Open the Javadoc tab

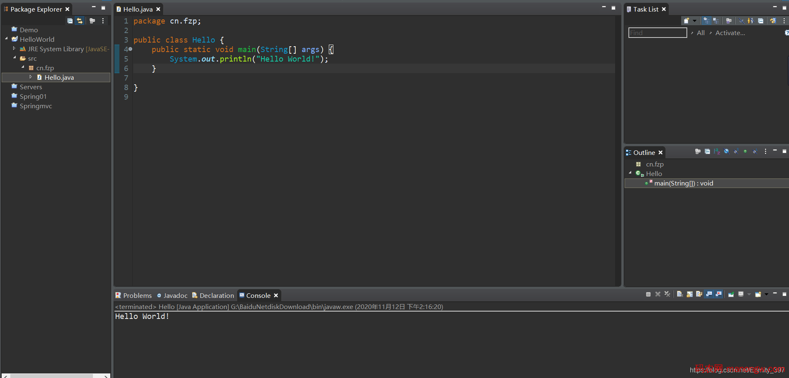[172, 295]
